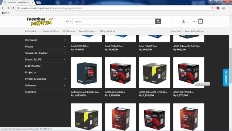
Task: Open the Speaker & Headset category link
Action: click(x=36, y=53)
